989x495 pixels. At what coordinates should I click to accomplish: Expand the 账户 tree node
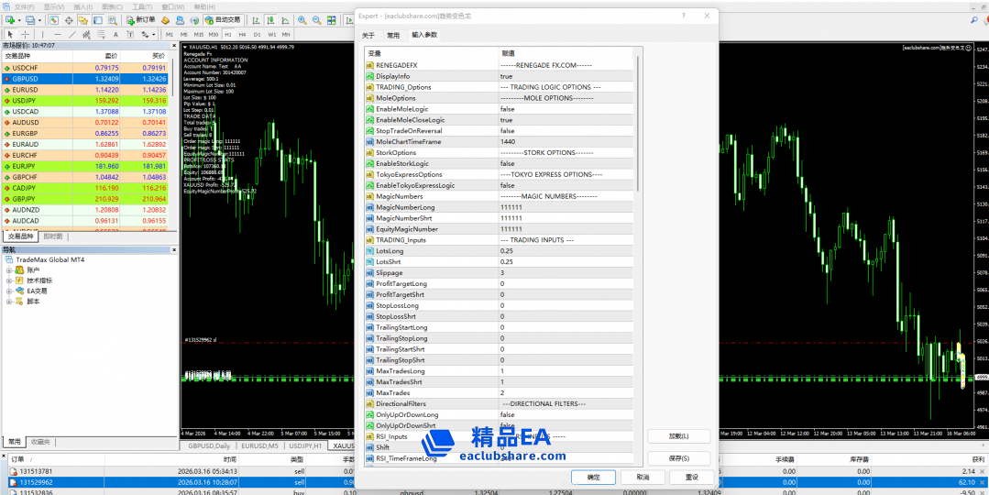[x=9, y=270]
